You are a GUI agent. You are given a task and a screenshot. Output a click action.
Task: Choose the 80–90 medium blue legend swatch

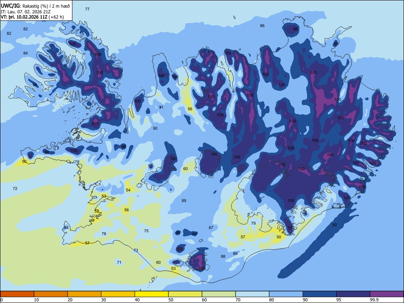286,294
